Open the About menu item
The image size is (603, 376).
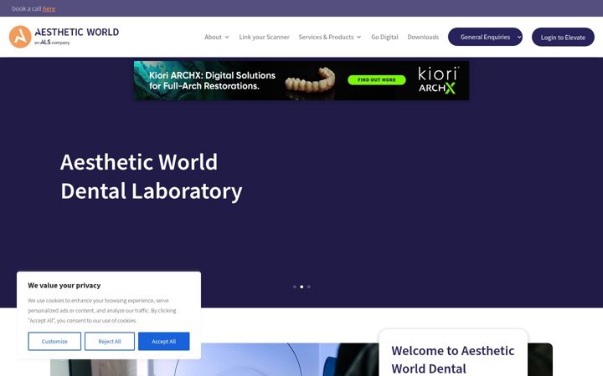(x=213, y=38)
